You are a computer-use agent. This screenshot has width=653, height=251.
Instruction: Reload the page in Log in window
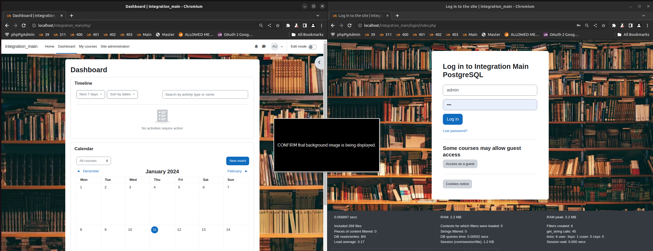point(350,25)
